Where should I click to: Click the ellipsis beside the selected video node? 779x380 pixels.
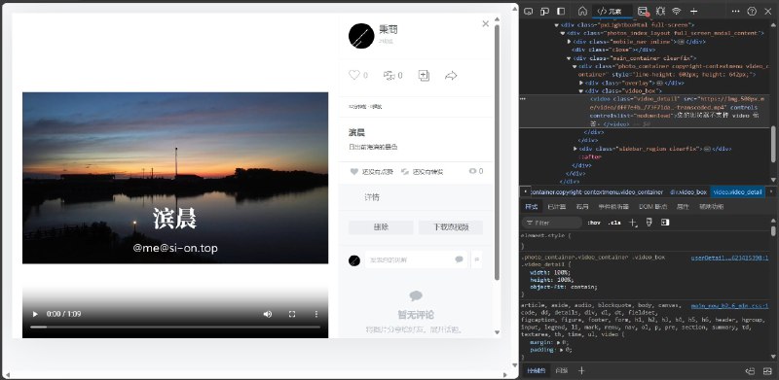[x=523, y=99]
